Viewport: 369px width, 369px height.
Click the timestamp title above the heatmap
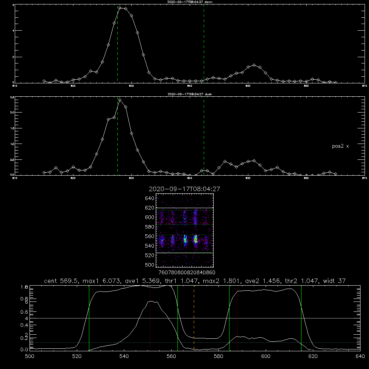point(184,189)
